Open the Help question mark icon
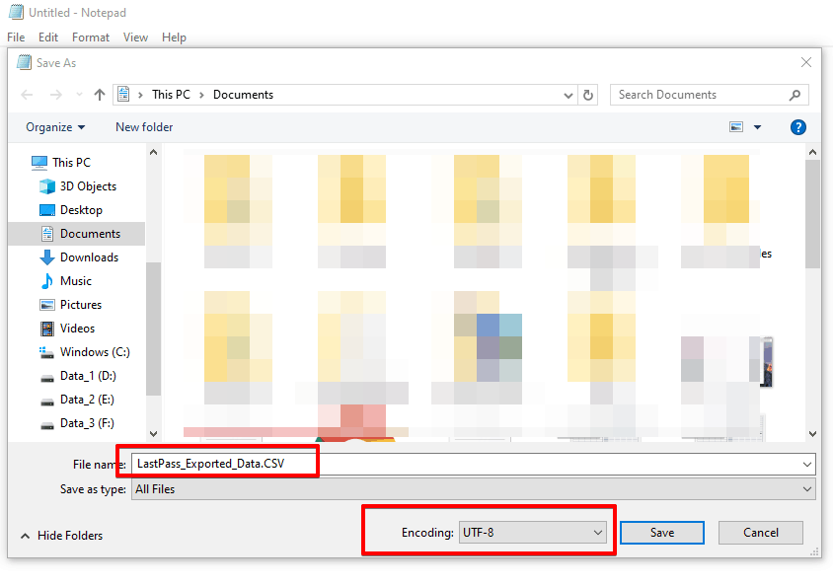 (x=797, y=127)
